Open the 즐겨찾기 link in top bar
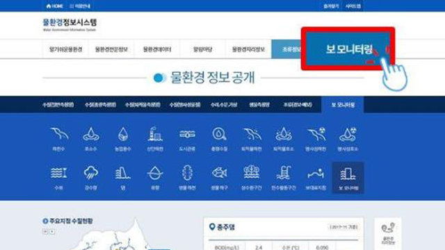Image resolution: width=445 pixels, height=250 pixels. [331, 6]
